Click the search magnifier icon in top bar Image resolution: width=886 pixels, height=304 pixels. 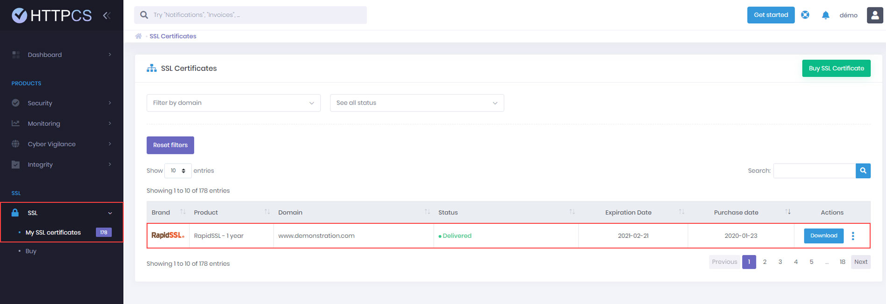point(144,15)
